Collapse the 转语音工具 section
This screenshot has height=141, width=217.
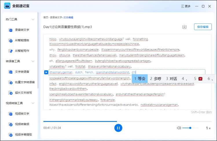pos(33,61)
